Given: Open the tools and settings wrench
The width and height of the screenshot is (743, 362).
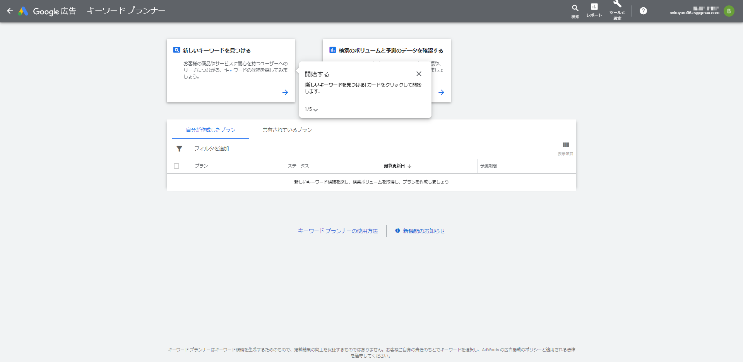Looking at the screenshot, I should tap(617, 10).
